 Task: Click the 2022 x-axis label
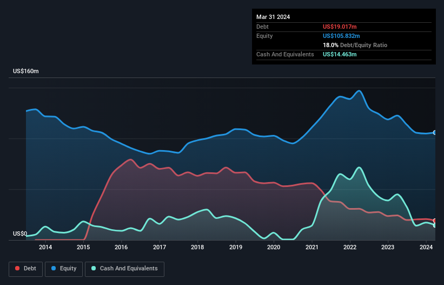click(x=350, y=247)
